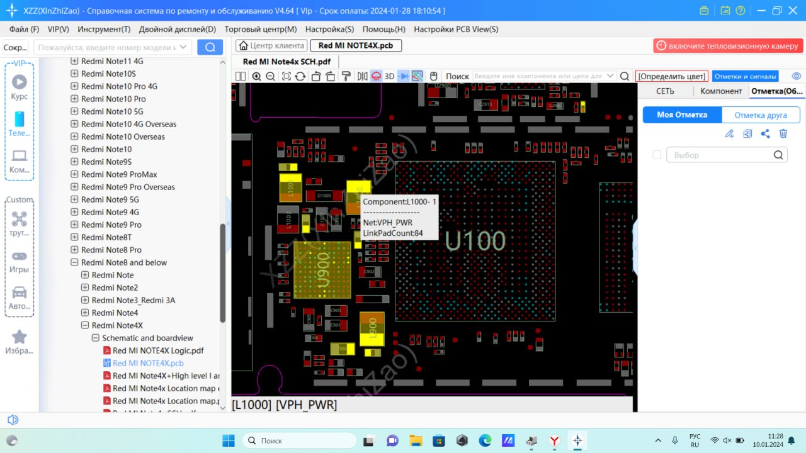This screenshot has width=806, height=453.
Task: Toggle the eye visibility icon
Action: [x=796, y=76]
